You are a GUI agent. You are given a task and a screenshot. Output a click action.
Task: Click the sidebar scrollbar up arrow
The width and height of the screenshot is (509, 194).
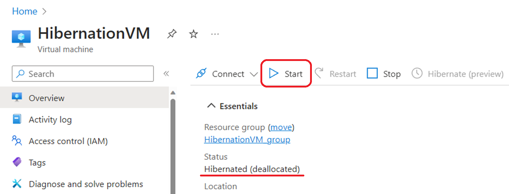click(x=173, y=93)
